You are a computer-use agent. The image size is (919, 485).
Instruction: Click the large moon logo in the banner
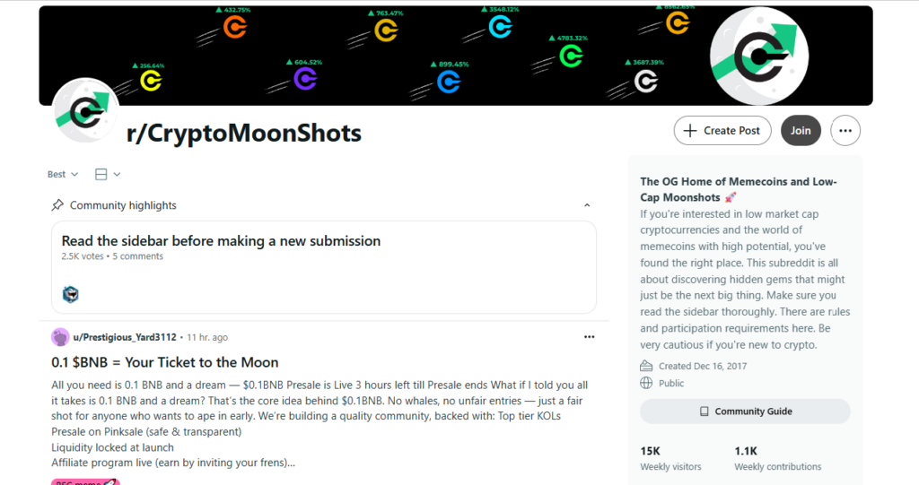click(x=759, y=56)
